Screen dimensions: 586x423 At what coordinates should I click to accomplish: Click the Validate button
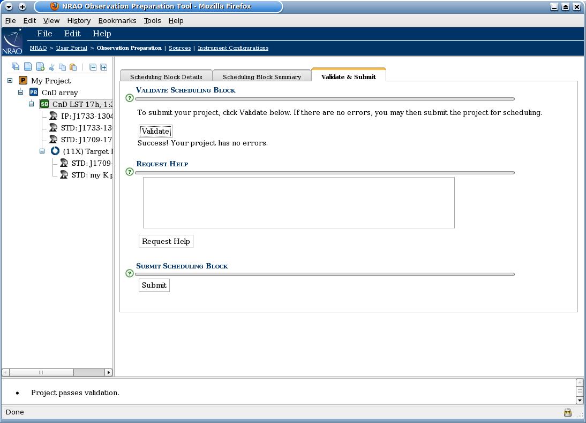(155, 131)
